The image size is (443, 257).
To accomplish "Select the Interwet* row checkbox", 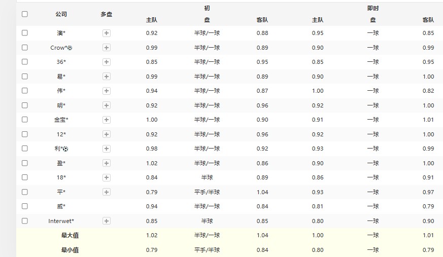I will pos(25,221).
